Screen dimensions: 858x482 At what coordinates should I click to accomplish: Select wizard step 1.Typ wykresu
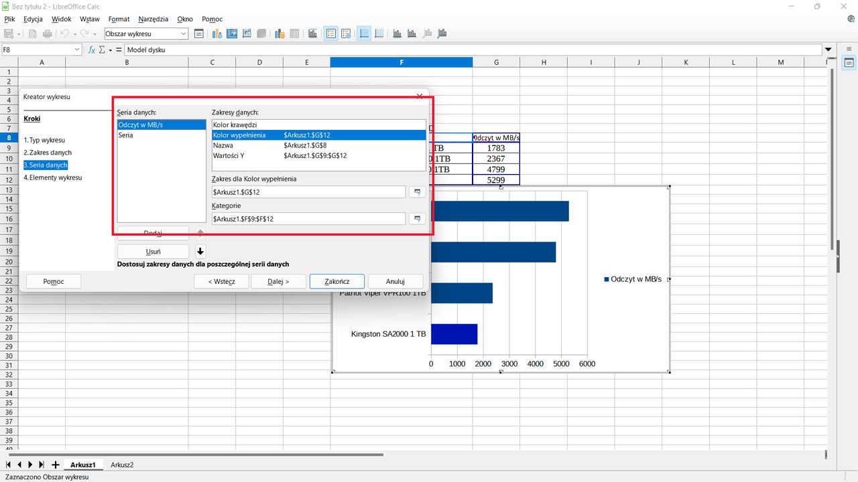click(x=44, y=141)
